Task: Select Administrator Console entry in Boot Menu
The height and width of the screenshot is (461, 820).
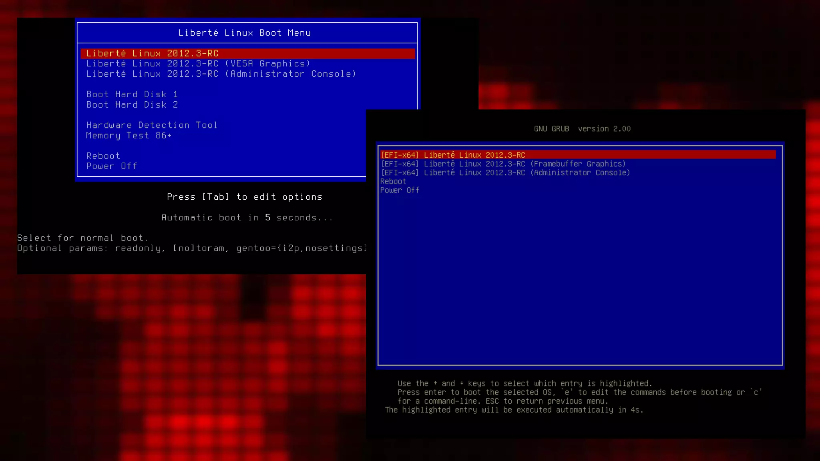Action: click(x=221, y=74)
